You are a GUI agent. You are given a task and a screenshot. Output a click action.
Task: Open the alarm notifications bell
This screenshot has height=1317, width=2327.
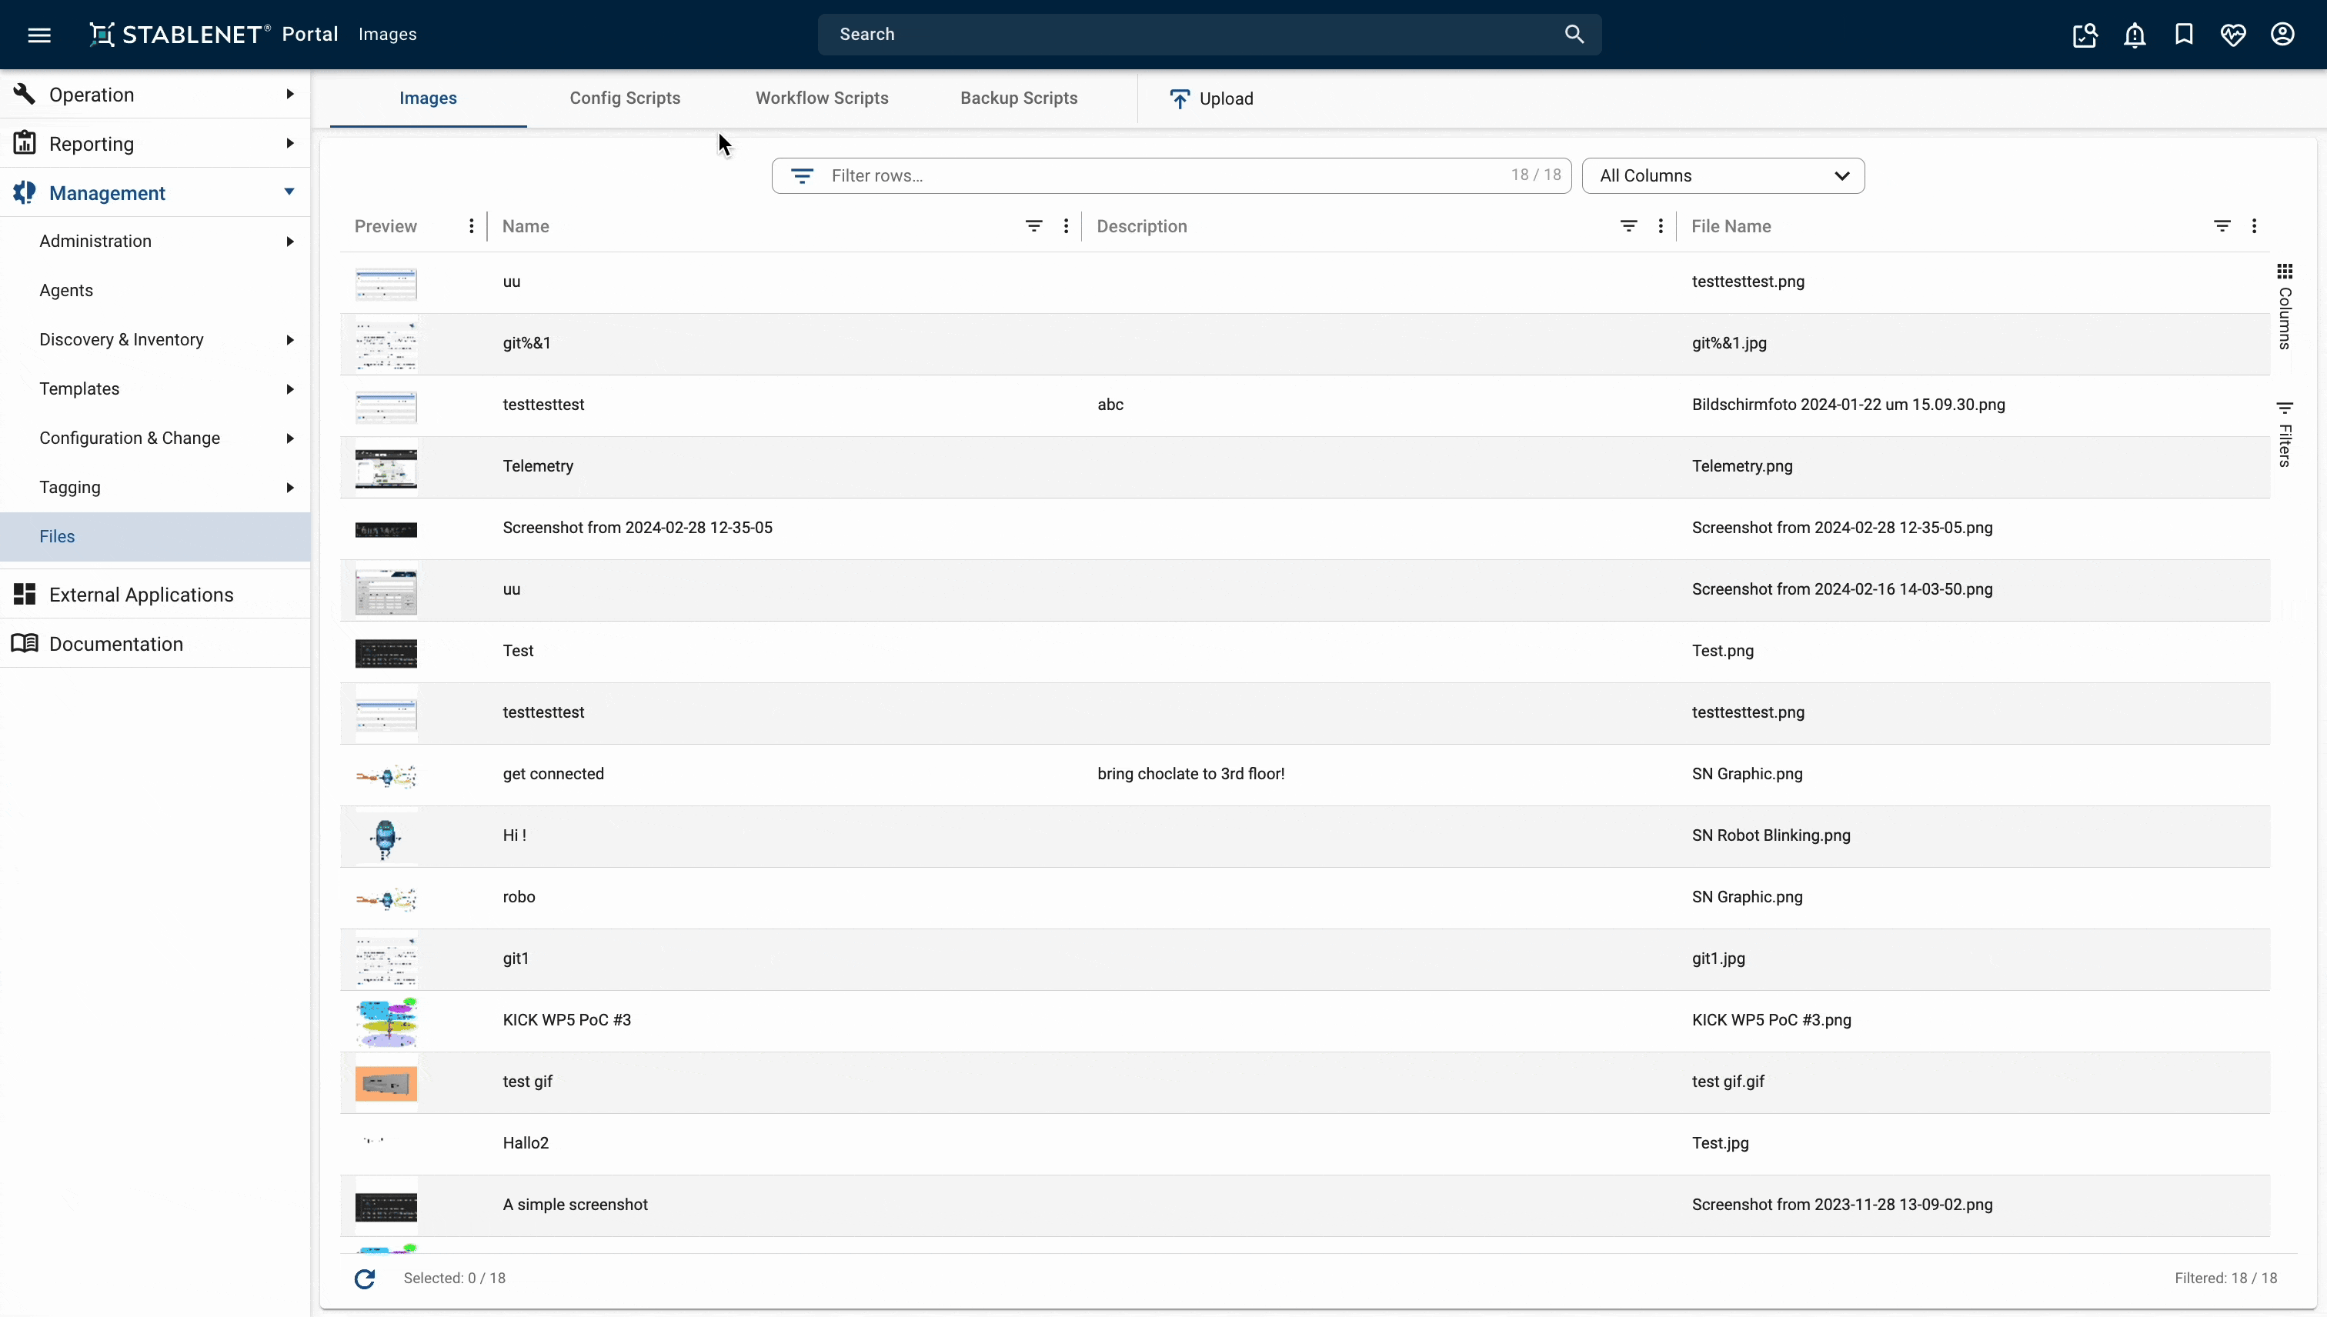(x=2135, y=35)
